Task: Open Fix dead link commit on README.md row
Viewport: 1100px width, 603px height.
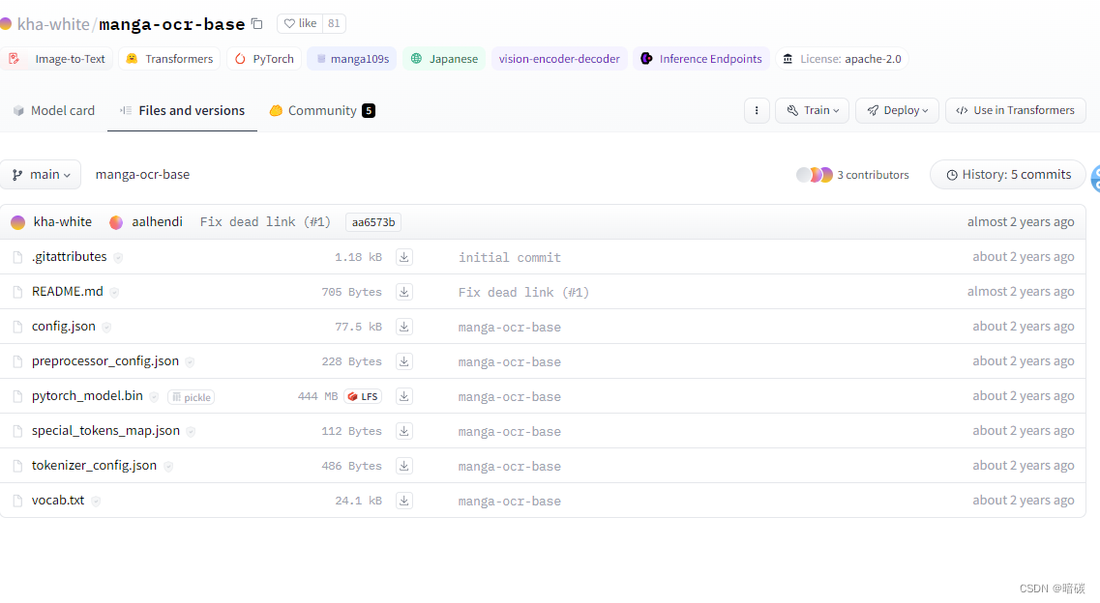Action: [x=523, y=292]
